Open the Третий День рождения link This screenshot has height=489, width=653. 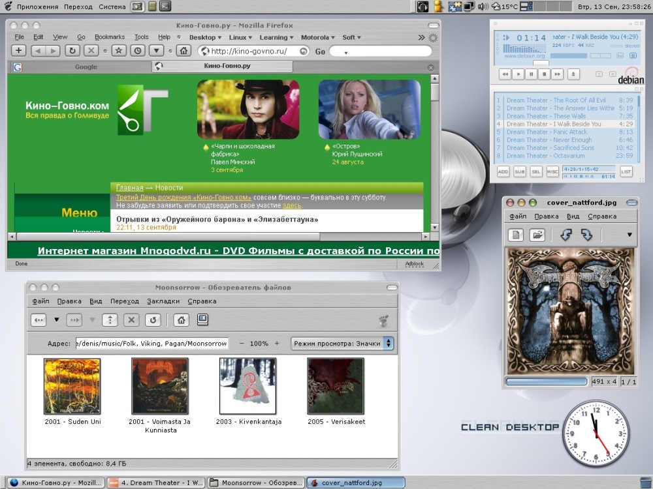click(183, 197)
